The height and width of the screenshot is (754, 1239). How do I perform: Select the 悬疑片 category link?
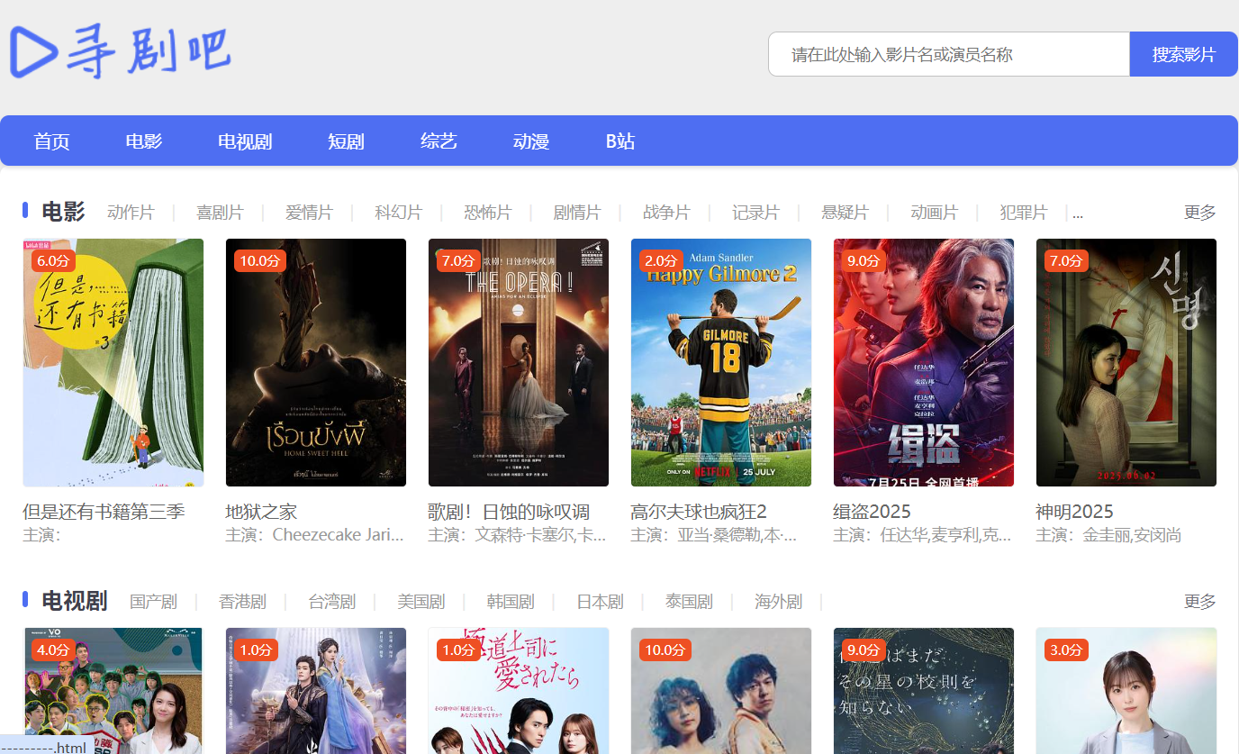point(845,213)
